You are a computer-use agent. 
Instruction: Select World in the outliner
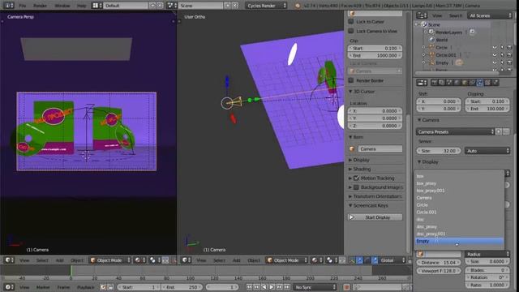[x=441, y=40]
